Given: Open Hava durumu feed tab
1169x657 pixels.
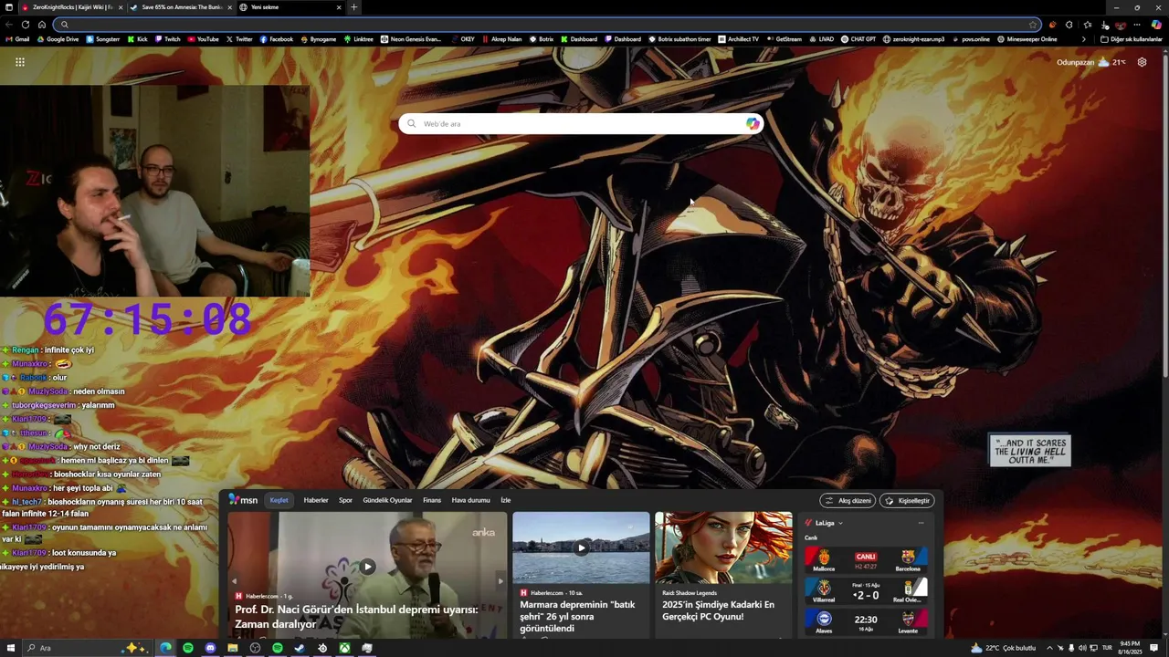Looking at the screenshot, I should (470, 500).
